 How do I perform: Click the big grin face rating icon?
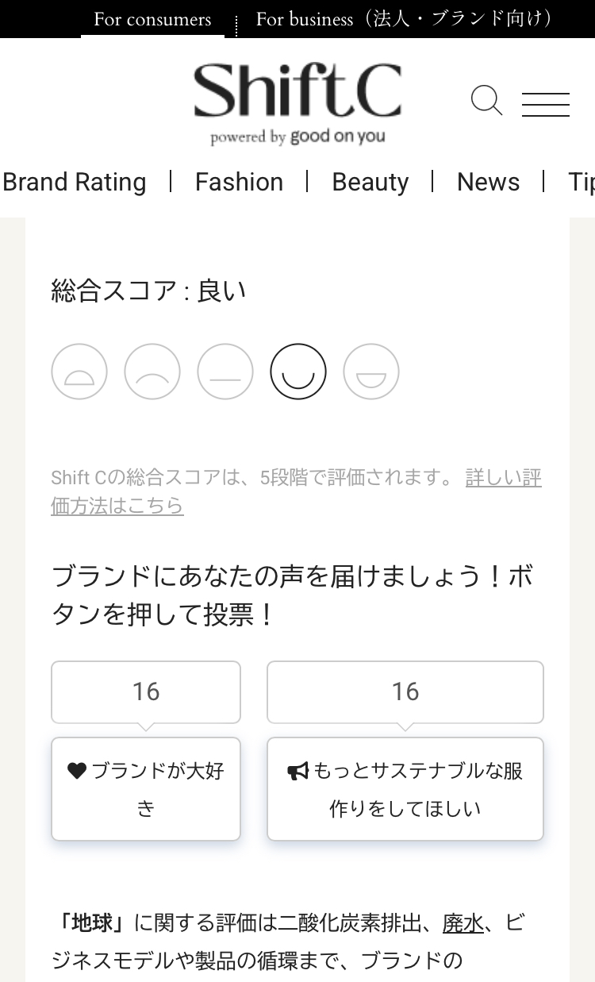[371, 372]
